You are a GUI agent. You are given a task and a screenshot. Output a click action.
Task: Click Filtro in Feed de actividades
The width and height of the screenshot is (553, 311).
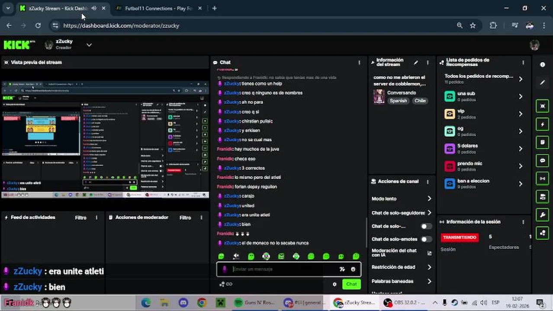[81, 218]
